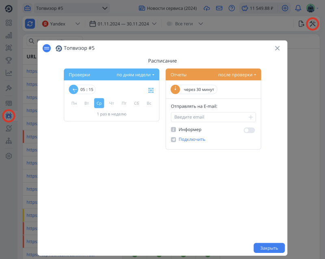Click the add funds plus icon
This screenshot has width=325, height=259.
click(285, 8)
